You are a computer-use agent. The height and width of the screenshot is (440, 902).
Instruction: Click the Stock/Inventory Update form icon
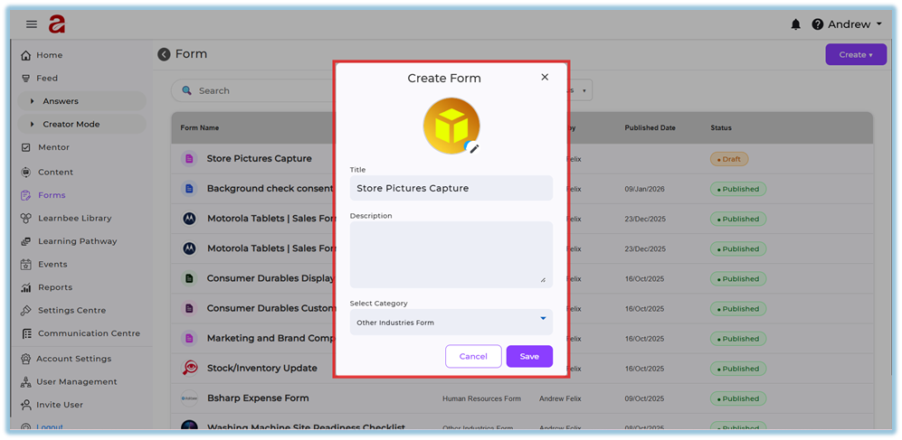(x=190, y=368)
